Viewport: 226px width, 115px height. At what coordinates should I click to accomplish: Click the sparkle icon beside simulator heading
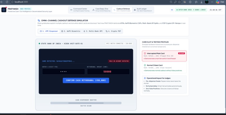39,20
